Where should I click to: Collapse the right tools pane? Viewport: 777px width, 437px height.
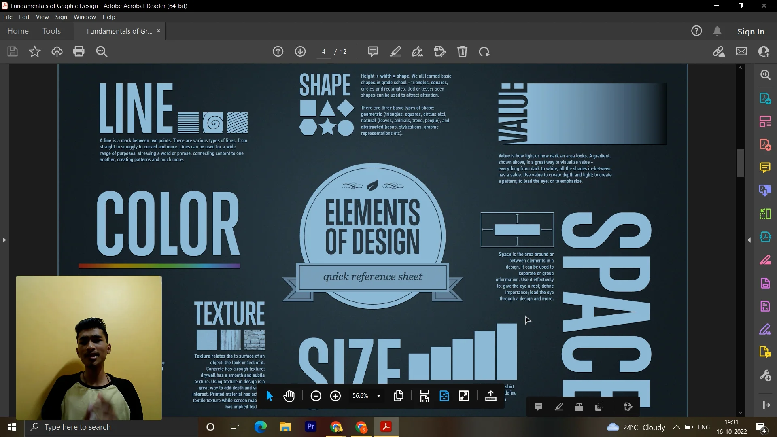point(749,240)
